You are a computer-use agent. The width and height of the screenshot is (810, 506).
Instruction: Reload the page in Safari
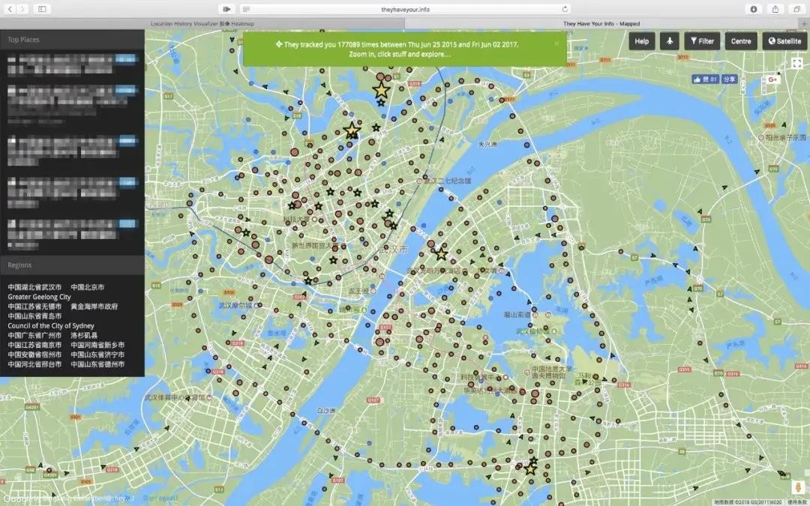pyautogui.click(x=565, y=9)
